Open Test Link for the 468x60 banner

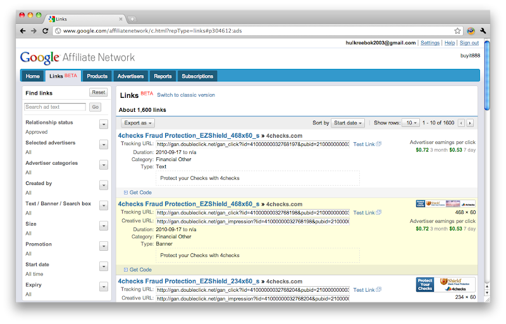click(x=367, y=212)
